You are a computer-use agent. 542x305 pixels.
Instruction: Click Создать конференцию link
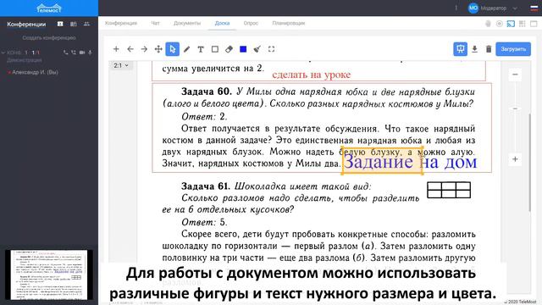49,37
